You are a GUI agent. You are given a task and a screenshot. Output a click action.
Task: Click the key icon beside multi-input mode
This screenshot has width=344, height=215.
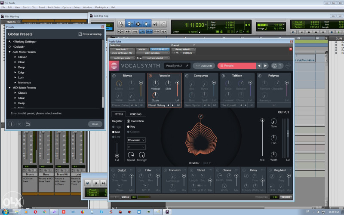[139, 58]
